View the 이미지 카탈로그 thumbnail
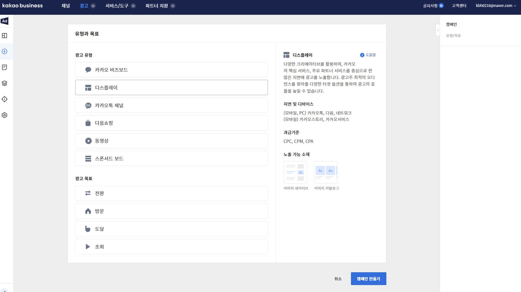The width and height of the screenshot is (521, 292). coord(326,172)
